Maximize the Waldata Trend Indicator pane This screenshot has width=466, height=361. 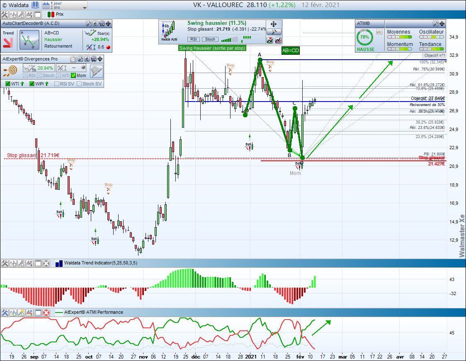(38, 263)
